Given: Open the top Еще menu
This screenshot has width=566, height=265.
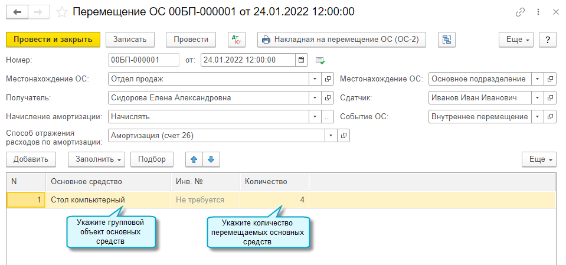Looking at the screenshot, I should point(516,40).
